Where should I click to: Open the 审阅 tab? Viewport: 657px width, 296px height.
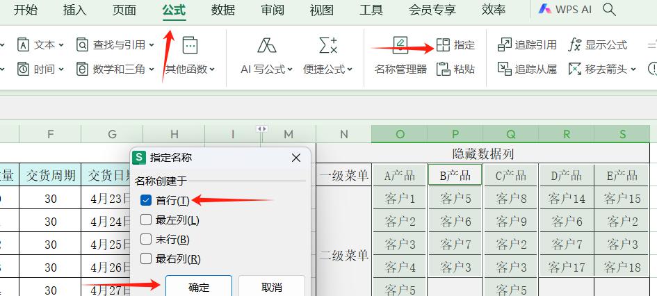click(x=273, y=10)
